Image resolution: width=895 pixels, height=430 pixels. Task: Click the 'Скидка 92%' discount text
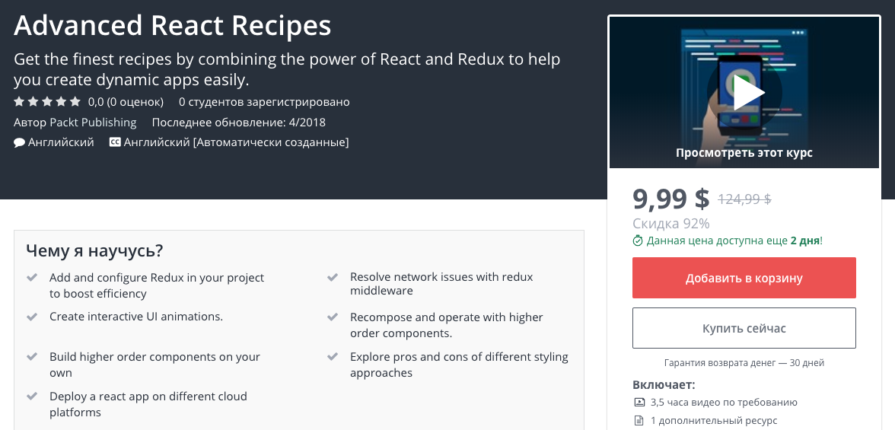(x=671, y=223)
